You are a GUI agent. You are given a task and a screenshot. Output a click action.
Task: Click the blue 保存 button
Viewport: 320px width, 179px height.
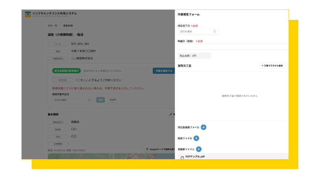(x=101, y=100)
